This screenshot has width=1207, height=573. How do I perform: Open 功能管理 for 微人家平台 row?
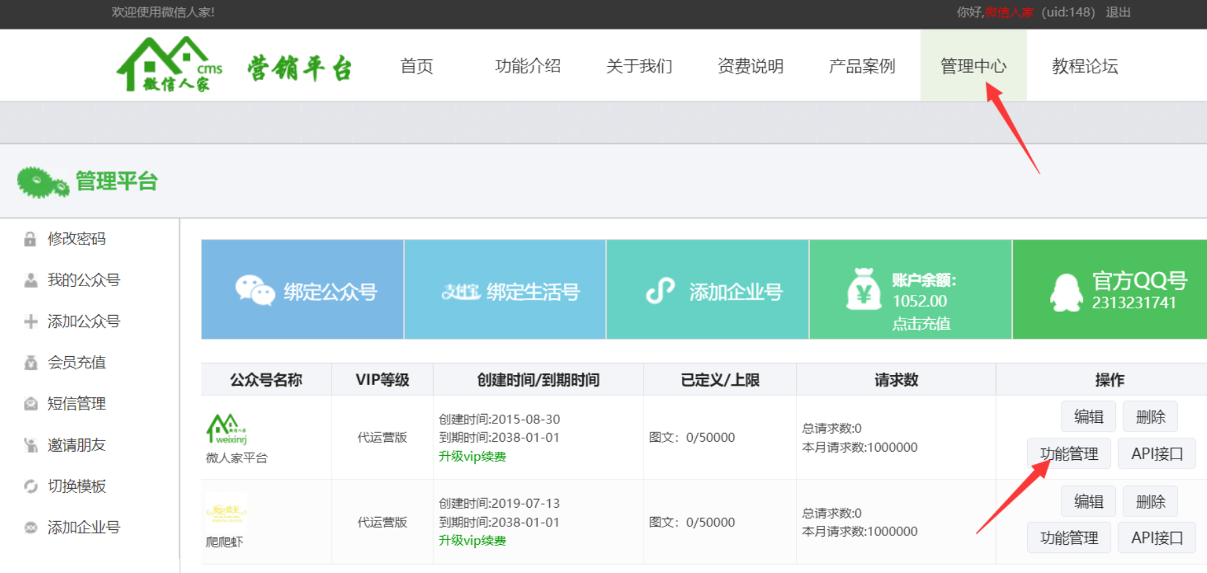[x=1069, y=454]
